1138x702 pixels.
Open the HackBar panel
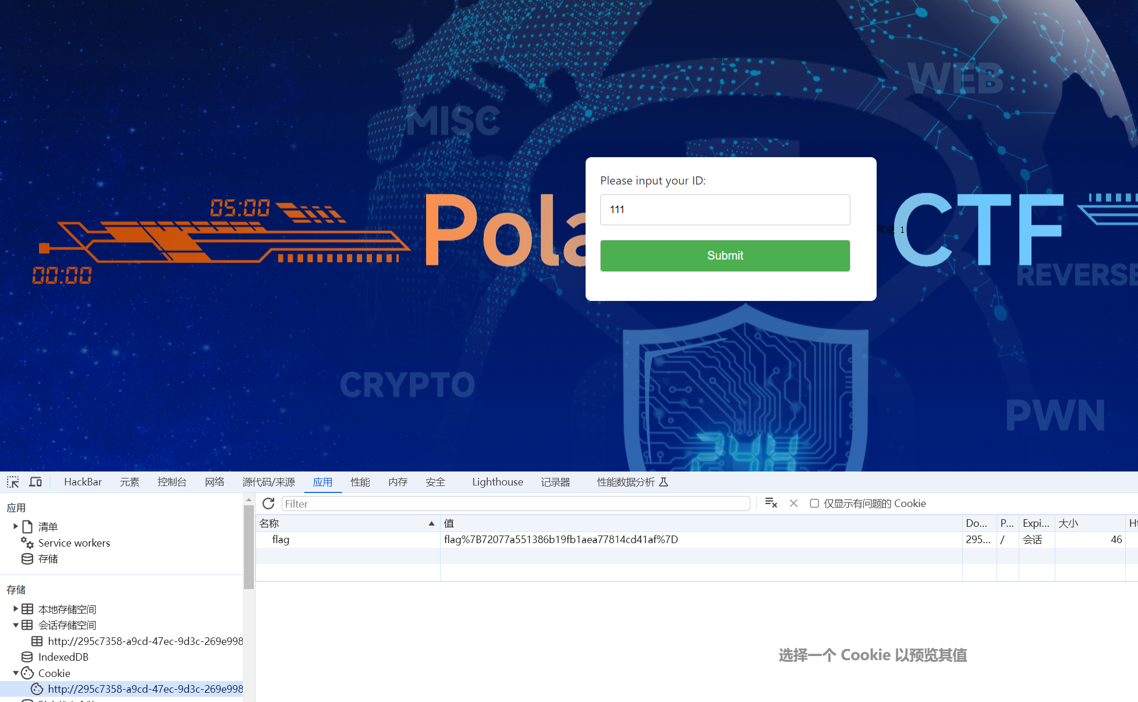pos(83,482)
